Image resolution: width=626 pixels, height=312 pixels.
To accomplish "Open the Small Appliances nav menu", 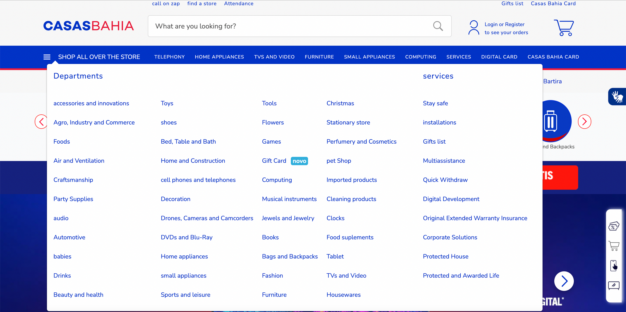I will 370,57.
